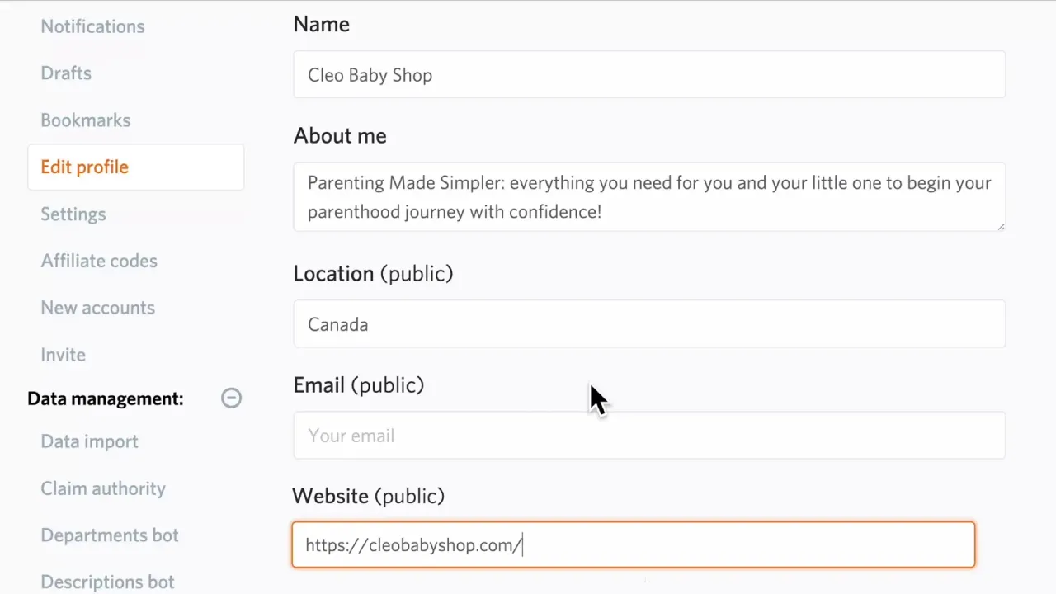
Task: Open the Invite page
Action: 64,355
